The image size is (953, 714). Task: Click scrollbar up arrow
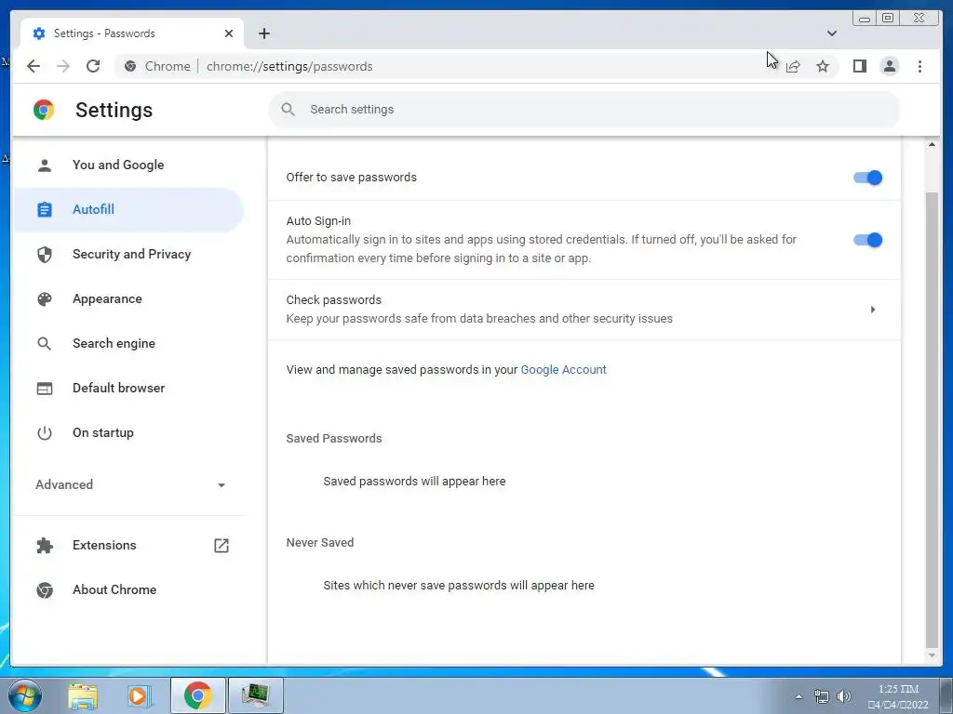coord(932,144)
